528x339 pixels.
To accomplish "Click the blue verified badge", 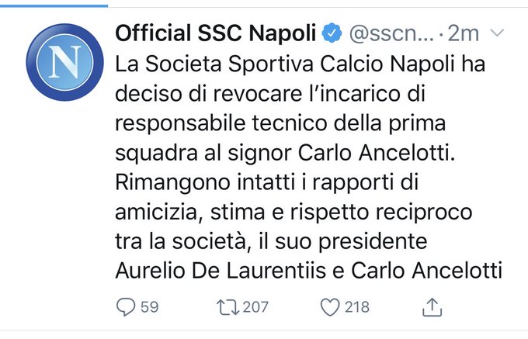I will (332, 34).
